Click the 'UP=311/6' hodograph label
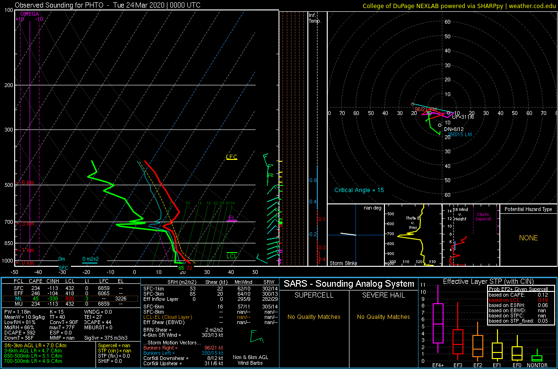The image size is (558, 369). (x=463, y=116)
